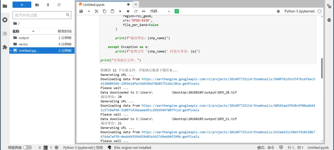Click the kernel count chip icon

(x=57, y=148)
